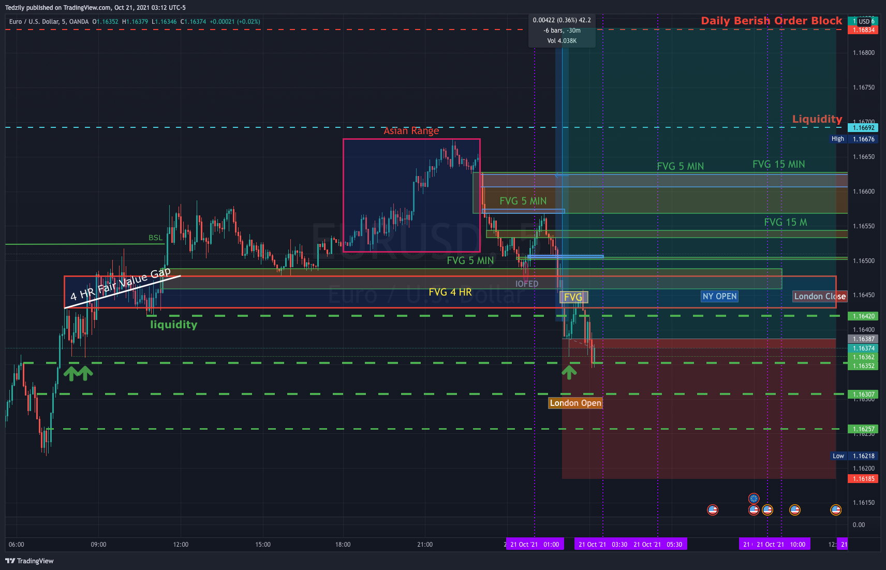
Task: Click the 1.16150 price axis value
Action: 864,503
